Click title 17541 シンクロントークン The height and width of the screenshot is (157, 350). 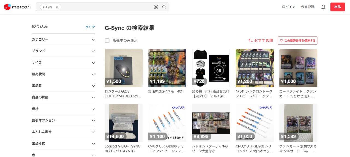[x=254, y=94]
